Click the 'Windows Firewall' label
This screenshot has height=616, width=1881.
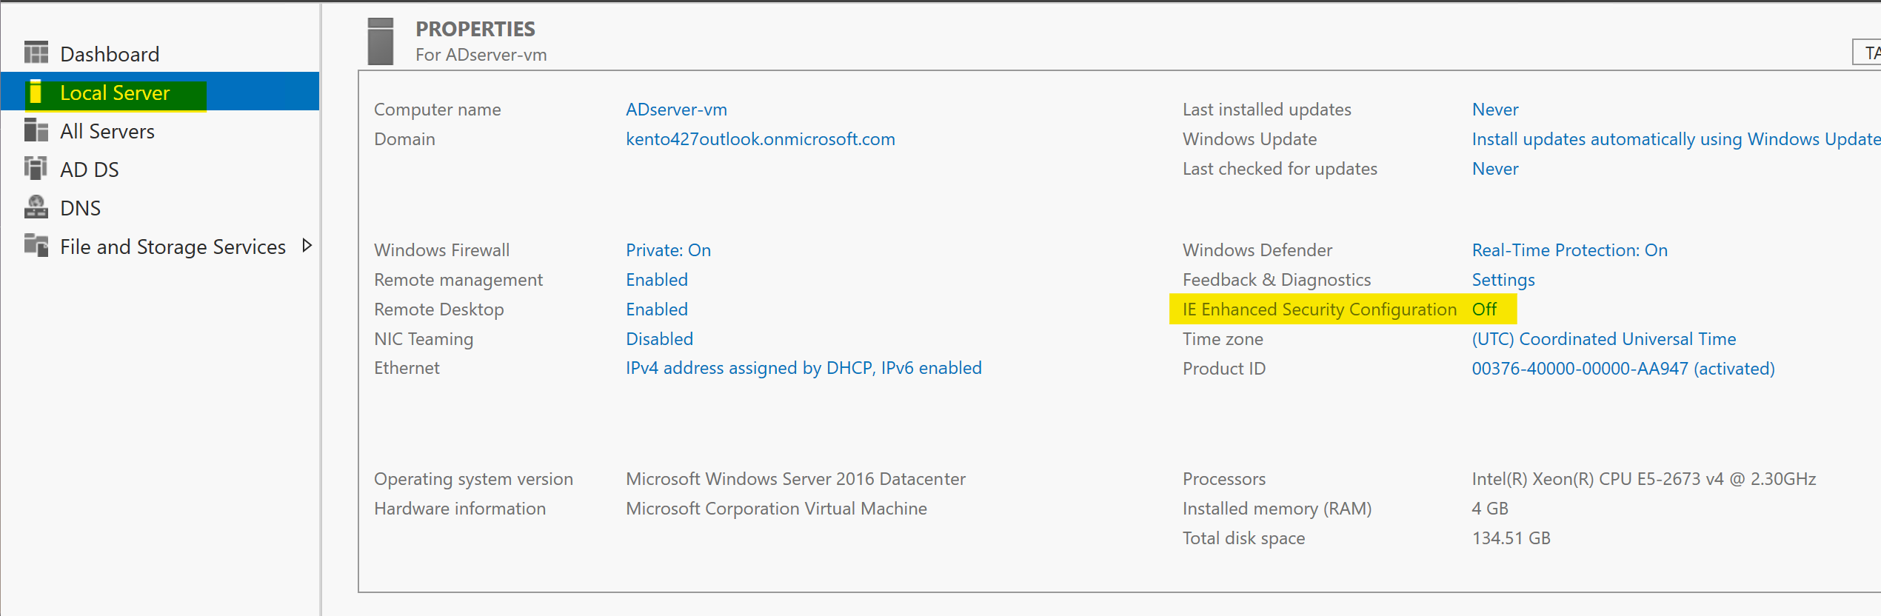(x=441, y=250)
